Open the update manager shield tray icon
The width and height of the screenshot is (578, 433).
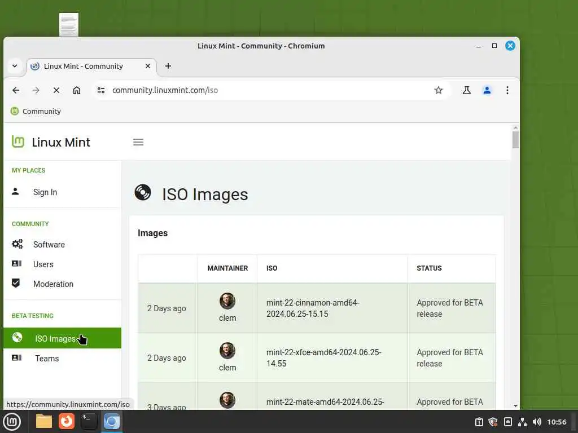tap(493, 422)
